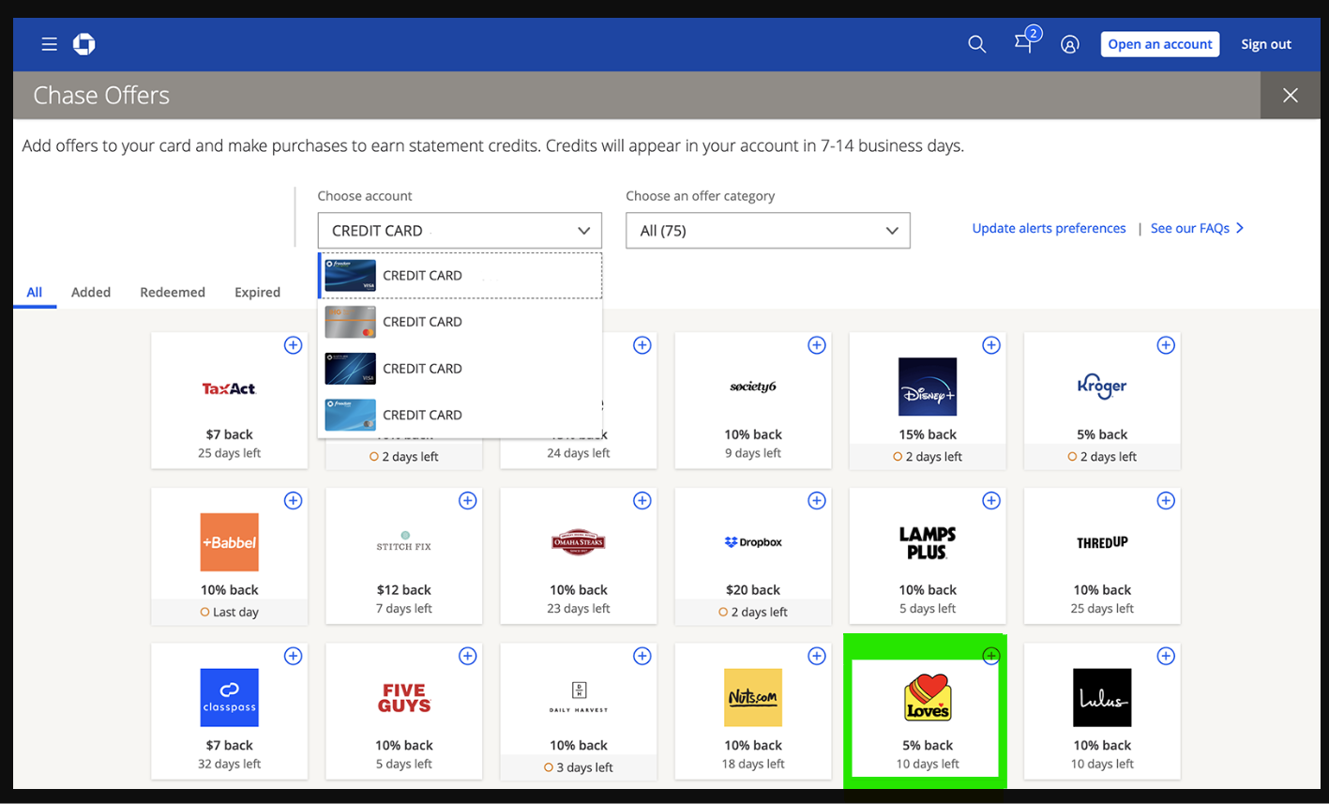Click the Love's heart logo
The width and height of the screenshot is (1329, 804).
pyautogui.click(x=928, y=698)
